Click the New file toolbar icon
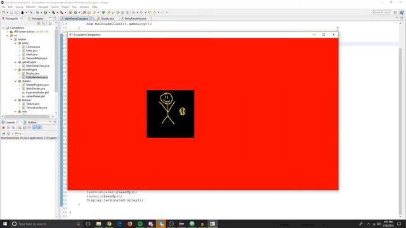Screen dimensions: 406x228 point(4,13)
